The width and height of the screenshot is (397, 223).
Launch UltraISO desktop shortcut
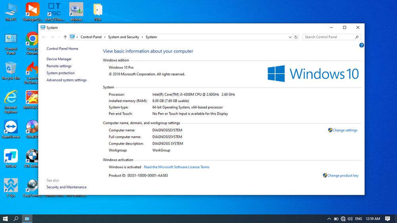[32, 129]
